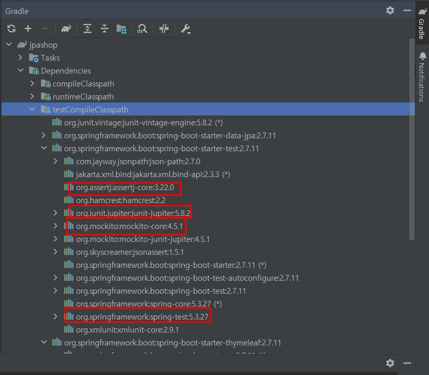Collapse all tree nodes
The height and width of the screenshot is (375, 429).
click(x=104, y=28)
